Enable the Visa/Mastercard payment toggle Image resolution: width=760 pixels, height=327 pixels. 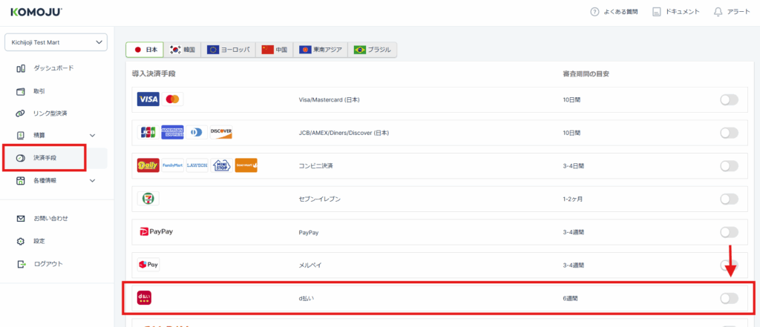click(x=729, y=99)
